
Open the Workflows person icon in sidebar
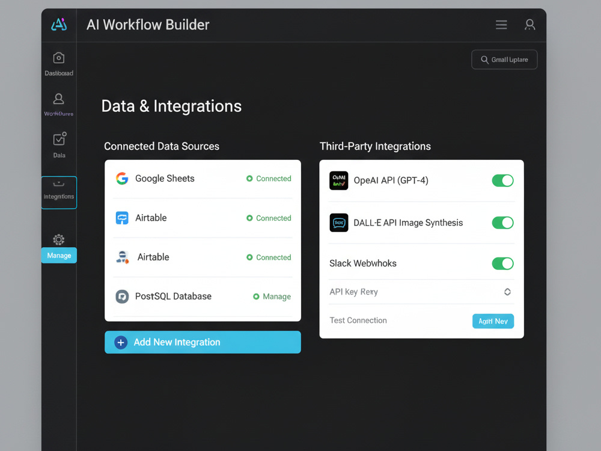point(59,99)
